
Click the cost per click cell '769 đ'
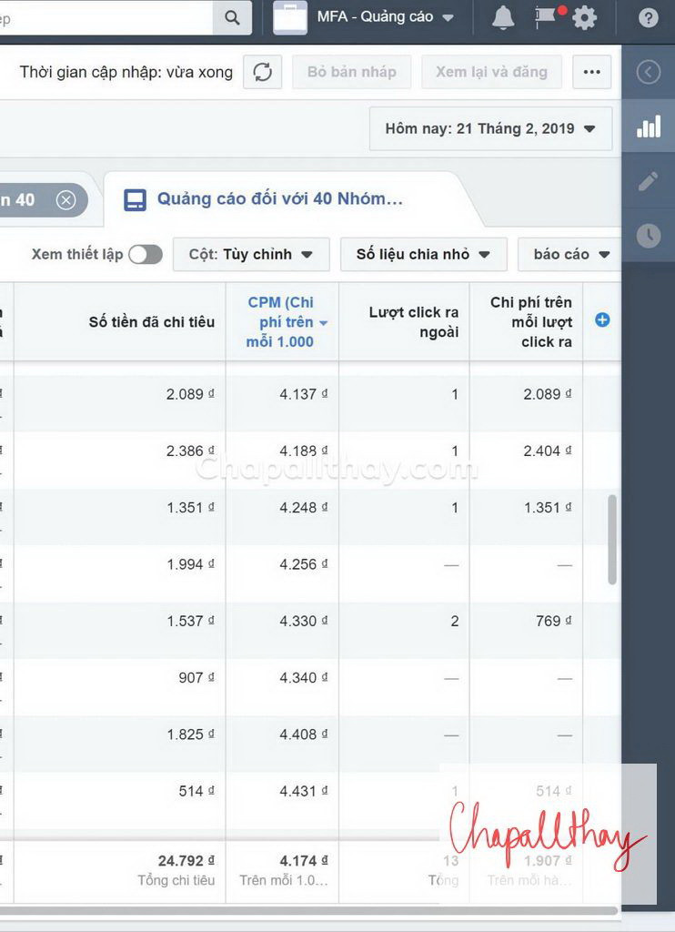coord(554,621)
